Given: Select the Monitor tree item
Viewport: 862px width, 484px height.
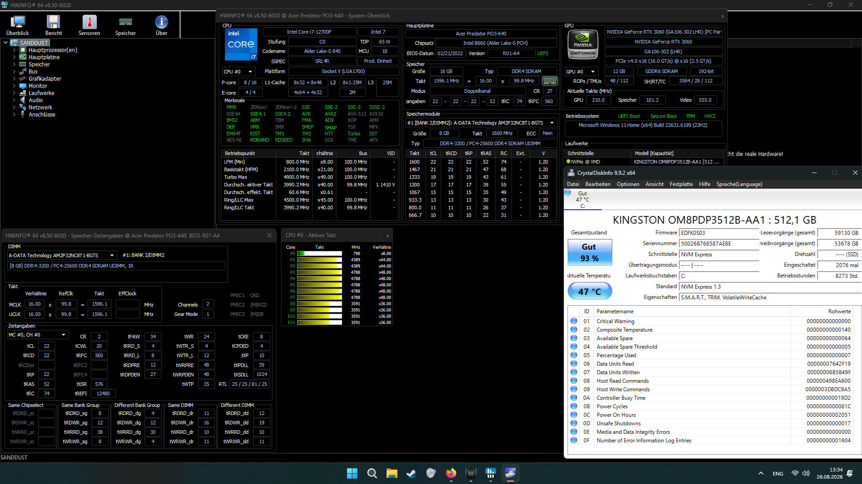Looking at the screenshot, I should tap(38, 86).
